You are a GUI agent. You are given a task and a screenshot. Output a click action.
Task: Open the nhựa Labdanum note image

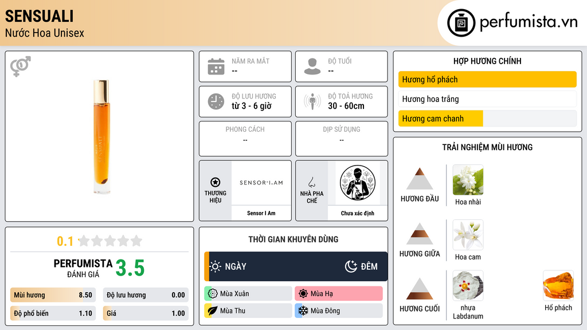pyautogui.click(x=468, y=285)
